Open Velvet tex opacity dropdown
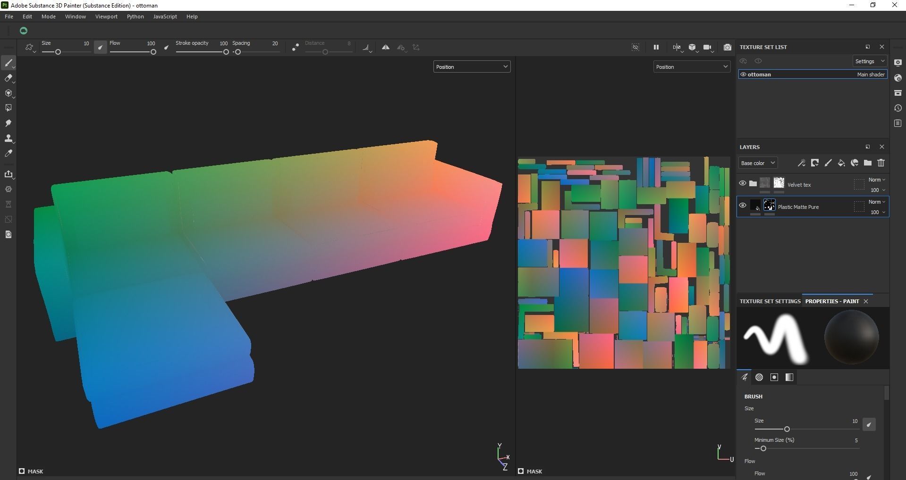This screenshot has width=906, height=480. pyautogui.click(x=878, y=190)
